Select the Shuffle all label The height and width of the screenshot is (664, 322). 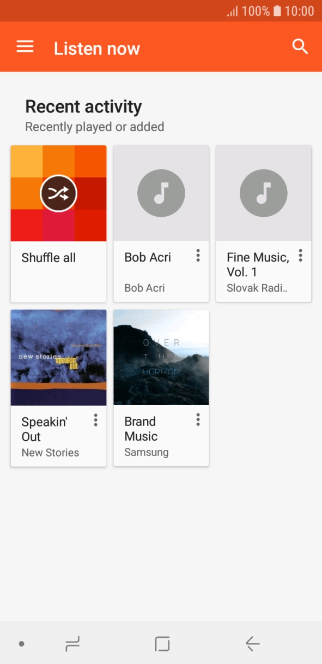point(48,258)
